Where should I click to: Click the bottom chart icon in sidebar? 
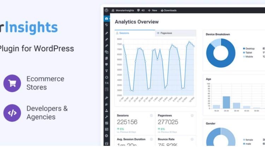[106, 143]
